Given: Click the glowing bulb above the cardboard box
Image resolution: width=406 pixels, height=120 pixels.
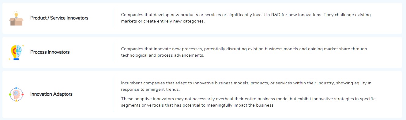Looking at the screenshot, I should pyautogui.click(x=16, y=14).
